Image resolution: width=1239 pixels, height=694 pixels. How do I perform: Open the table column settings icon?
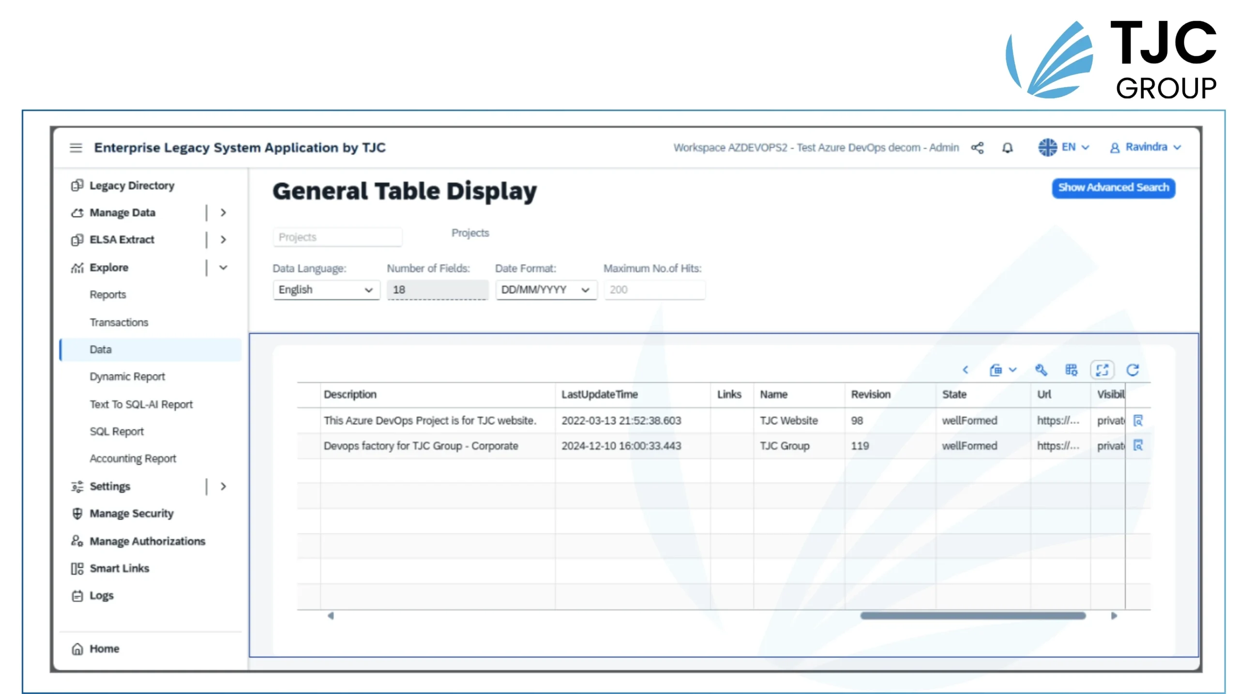(1071, 370)
